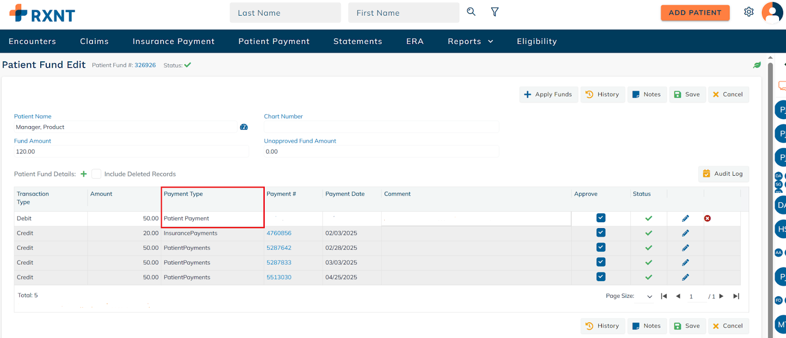This screenshot has height=338, width=786.
Task: Click the ADD PATIENT button
Action: [695, 13]
